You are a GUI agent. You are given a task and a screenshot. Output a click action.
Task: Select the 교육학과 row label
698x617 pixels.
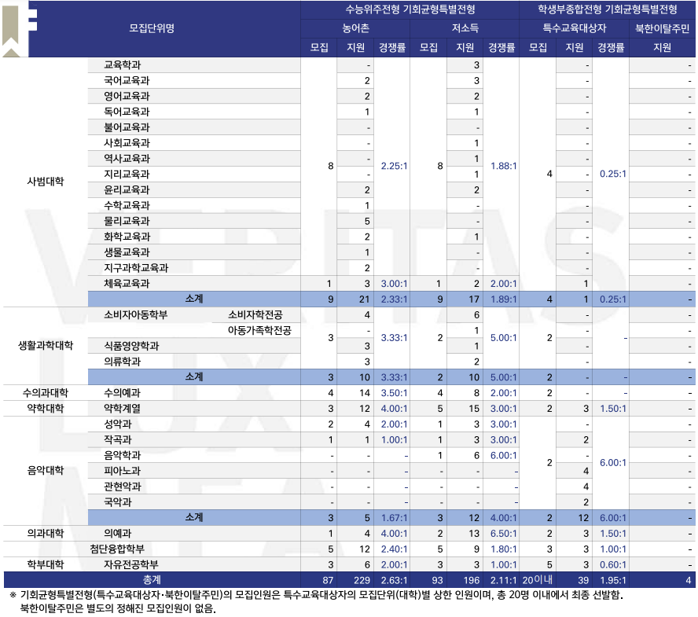(x=122, y=65)
